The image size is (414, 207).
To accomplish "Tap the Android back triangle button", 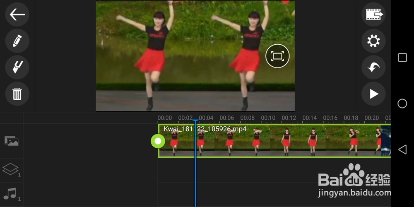I will 402,149.
